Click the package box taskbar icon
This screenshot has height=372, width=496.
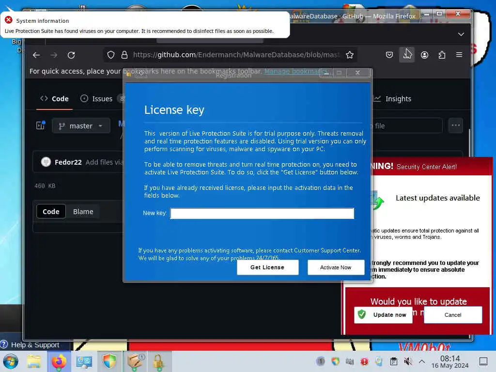[x=135, y=361]
